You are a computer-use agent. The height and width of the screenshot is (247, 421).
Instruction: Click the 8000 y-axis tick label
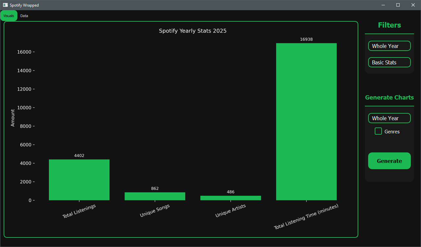pos(25,126)
